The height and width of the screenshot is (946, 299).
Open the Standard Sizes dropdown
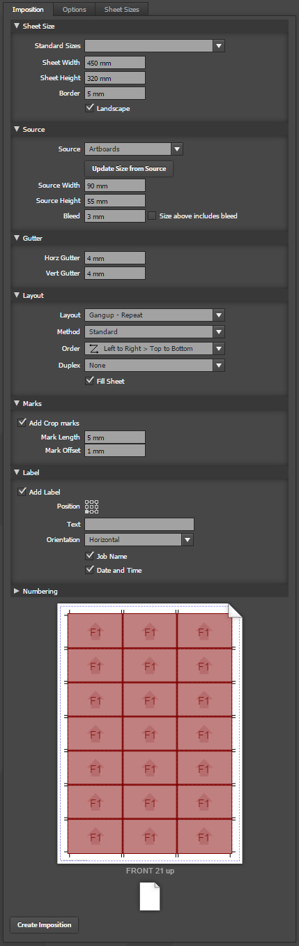point(155,46)
